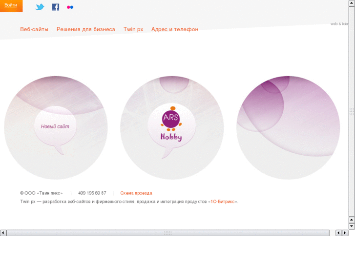Open the Twitter bird icon
The image size is (355, 266).
click(x=40, y=7)
